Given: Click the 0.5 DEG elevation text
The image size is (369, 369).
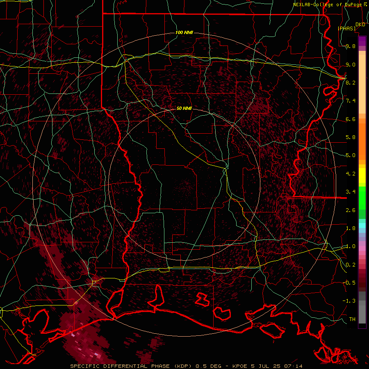Looking at the screenshot, I should [x=208, y=366].
